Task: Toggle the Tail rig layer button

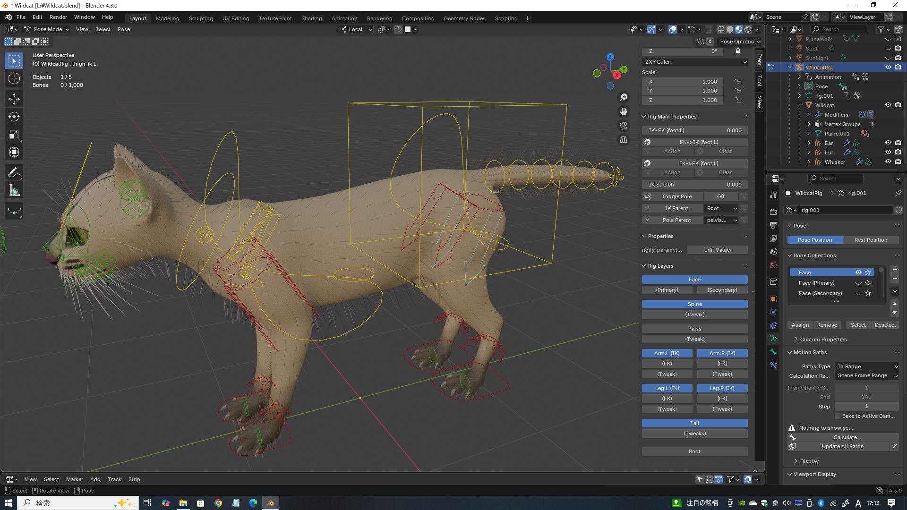Action: pyautogui.click(x=694, y=423)
